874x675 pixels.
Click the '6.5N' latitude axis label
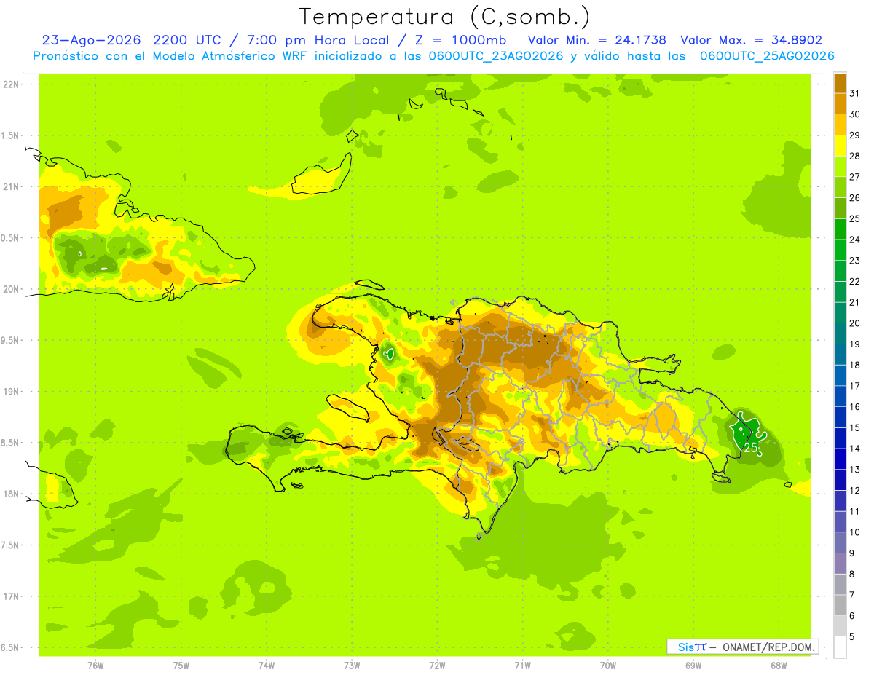tap(11, 647)
